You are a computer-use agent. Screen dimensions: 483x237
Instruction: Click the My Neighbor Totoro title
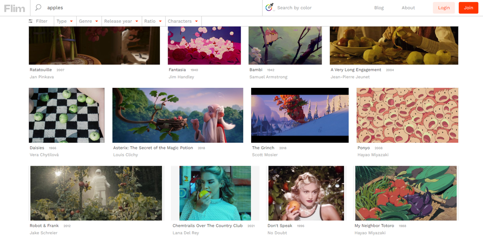coord(374,225)
